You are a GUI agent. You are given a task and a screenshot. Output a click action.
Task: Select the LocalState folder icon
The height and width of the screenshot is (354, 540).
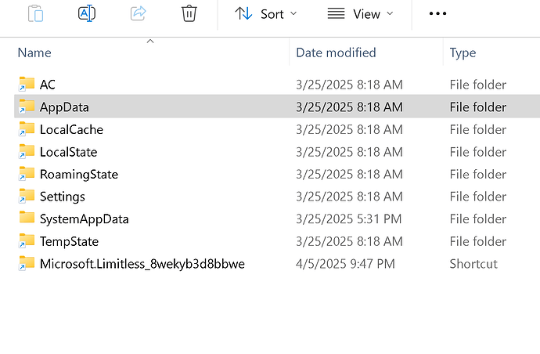pos(27,151)
